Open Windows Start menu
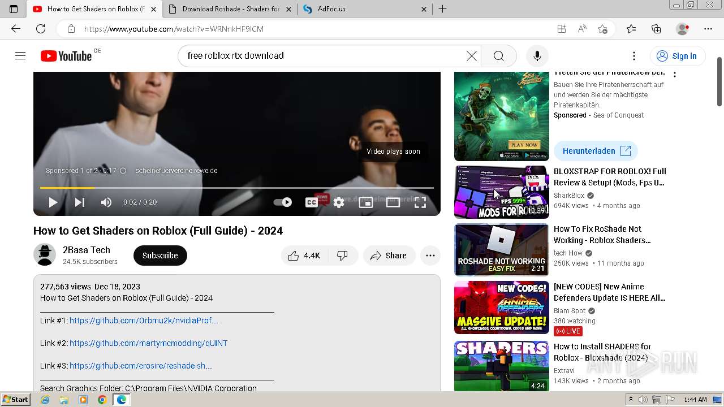This screenshot has height=407, width=724. pos(16,400)
